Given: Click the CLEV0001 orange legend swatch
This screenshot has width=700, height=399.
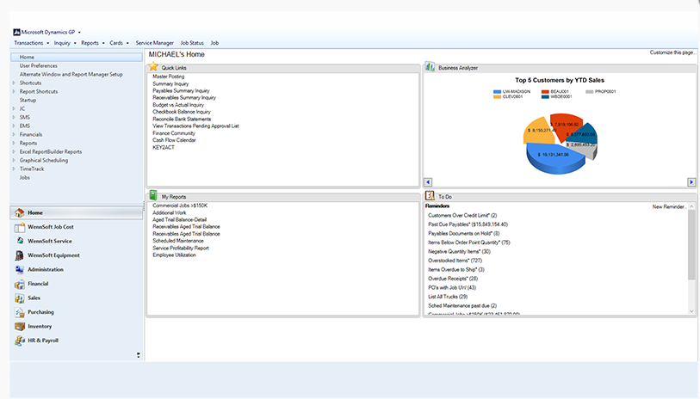Looking at the screenshot, I should 497,97.
